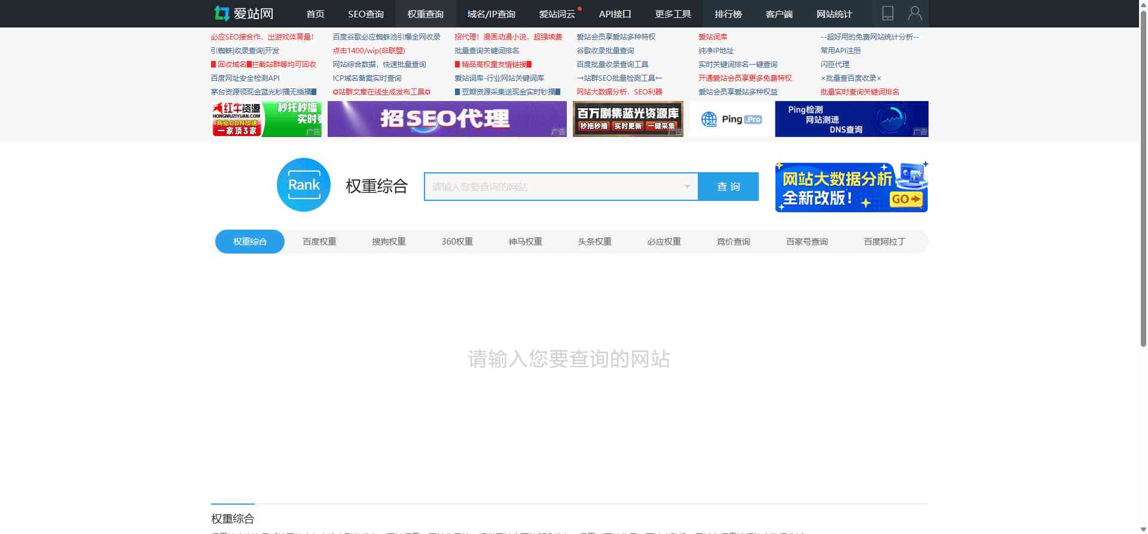Screen dimensions: 1148x534
Task: Switch to the 百度权重 tab
Action: point(319,242)
